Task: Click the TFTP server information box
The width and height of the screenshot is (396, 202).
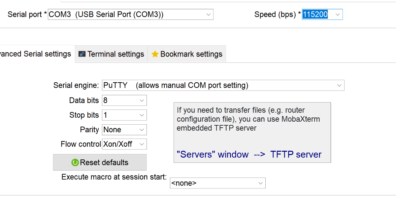Action: click(x=252, y=133)
